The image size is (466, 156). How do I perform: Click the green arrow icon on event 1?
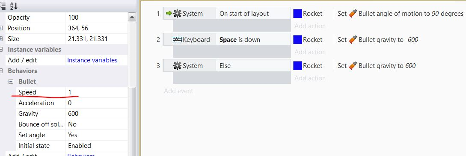pos(169,13)
